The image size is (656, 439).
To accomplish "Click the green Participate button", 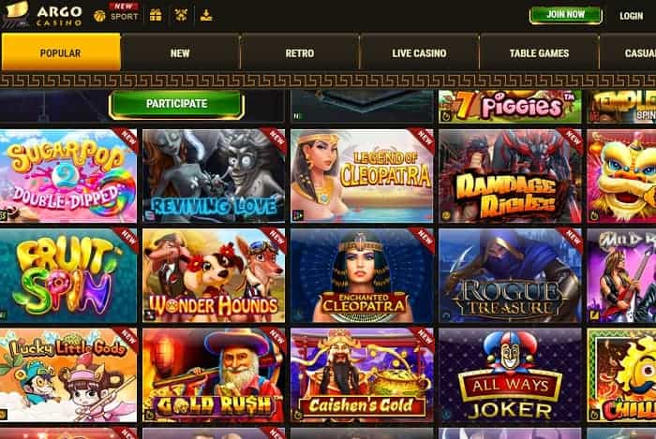I will tap(176, 104).
